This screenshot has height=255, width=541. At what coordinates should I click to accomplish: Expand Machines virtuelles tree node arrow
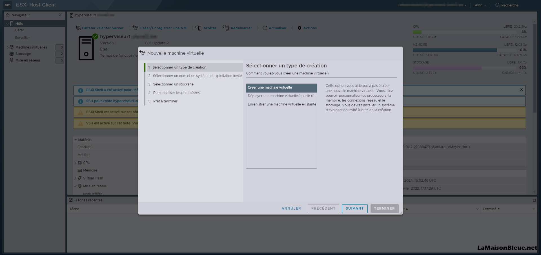[x=7, y=47]
